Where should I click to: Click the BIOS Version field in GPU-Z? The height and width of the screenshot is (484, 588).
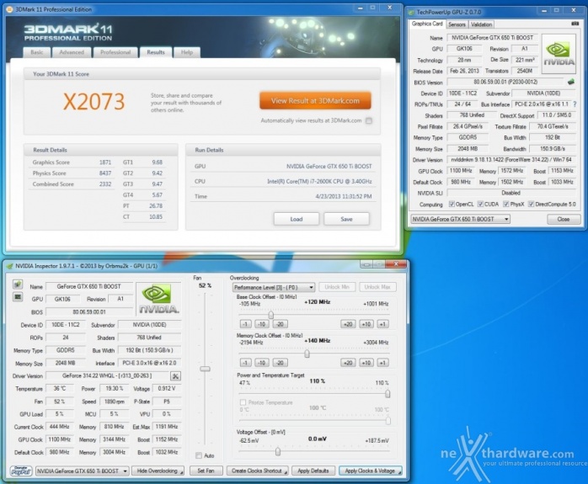click(505, 82)
